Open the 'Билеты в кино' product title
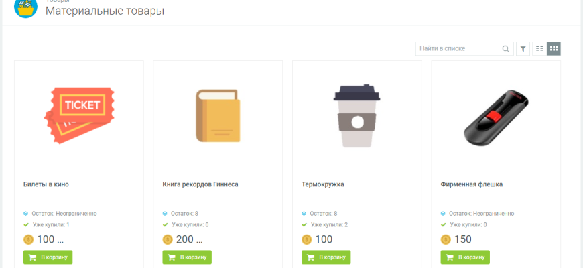Viewport: 583px width, 268px height. (x=46, y=184)
